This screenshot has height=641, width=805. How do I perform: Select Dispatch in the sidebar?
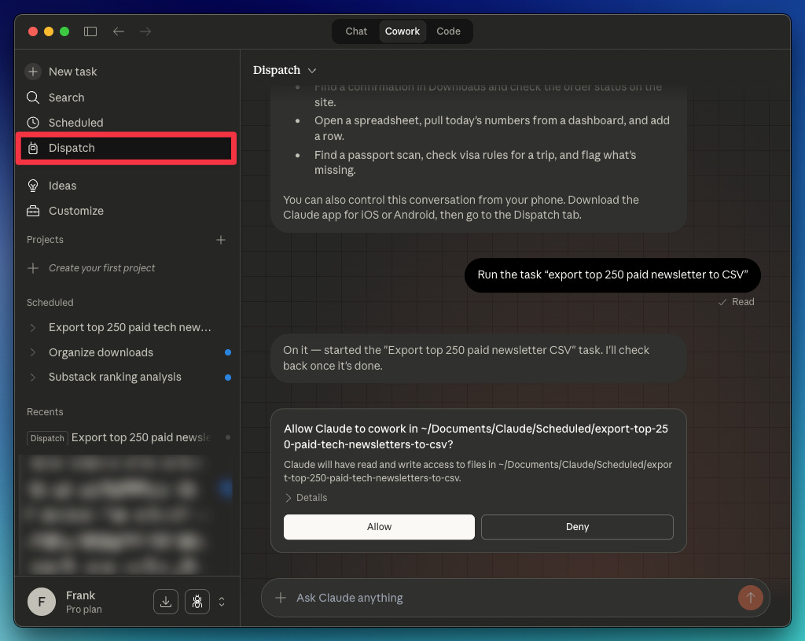(x=127, y=148)
